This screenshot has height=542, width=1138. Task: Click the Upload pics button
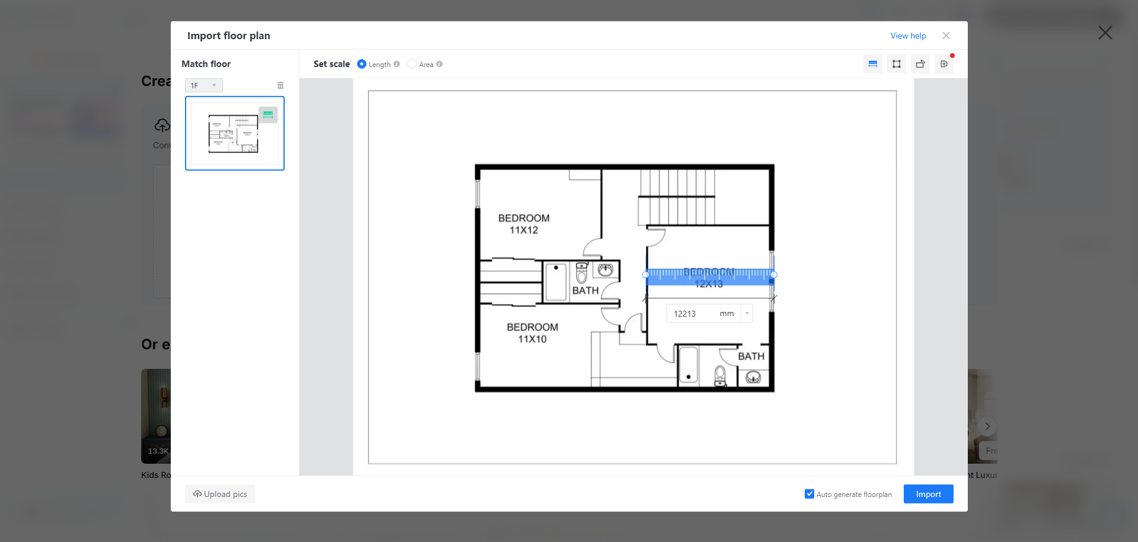click(x=219, y=493)
